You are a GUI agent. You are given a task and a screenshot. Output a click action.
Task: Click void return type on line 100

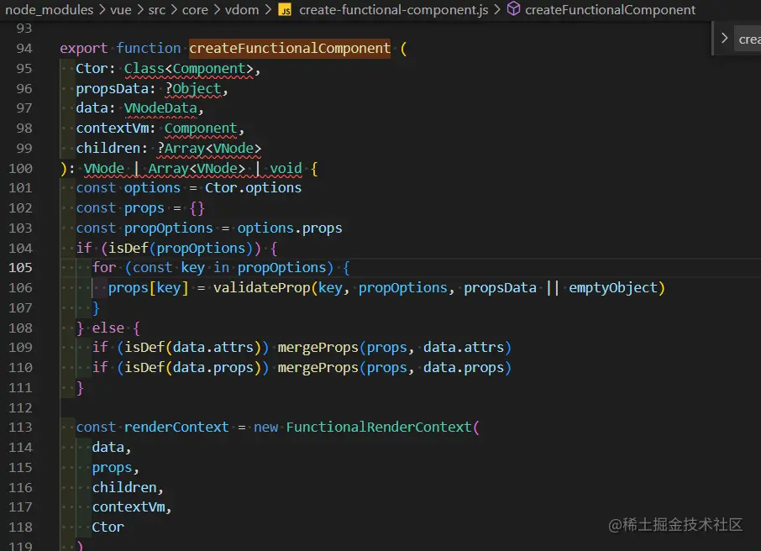286,169
